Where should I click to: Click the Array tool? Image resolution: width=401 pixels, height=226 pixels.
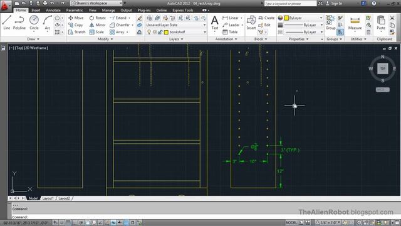pos(117,32)
